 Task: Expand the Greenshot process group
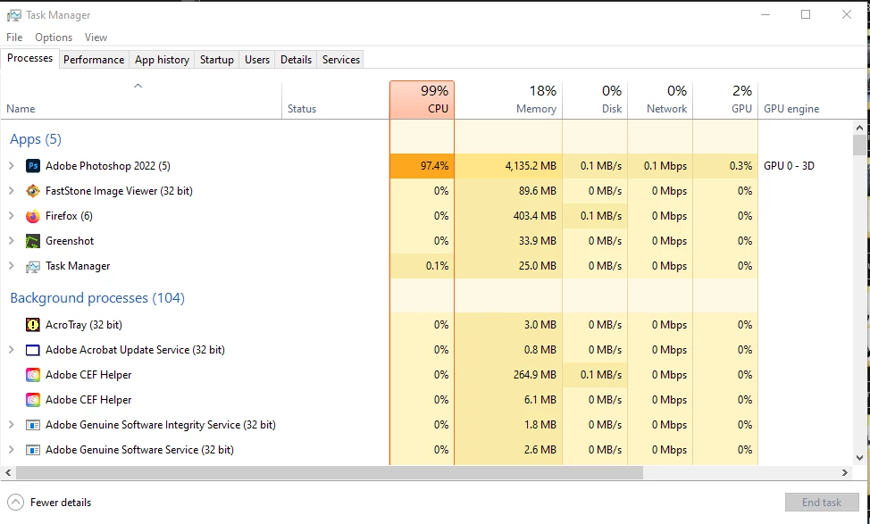pyautogui.click(x=11, y=241)
